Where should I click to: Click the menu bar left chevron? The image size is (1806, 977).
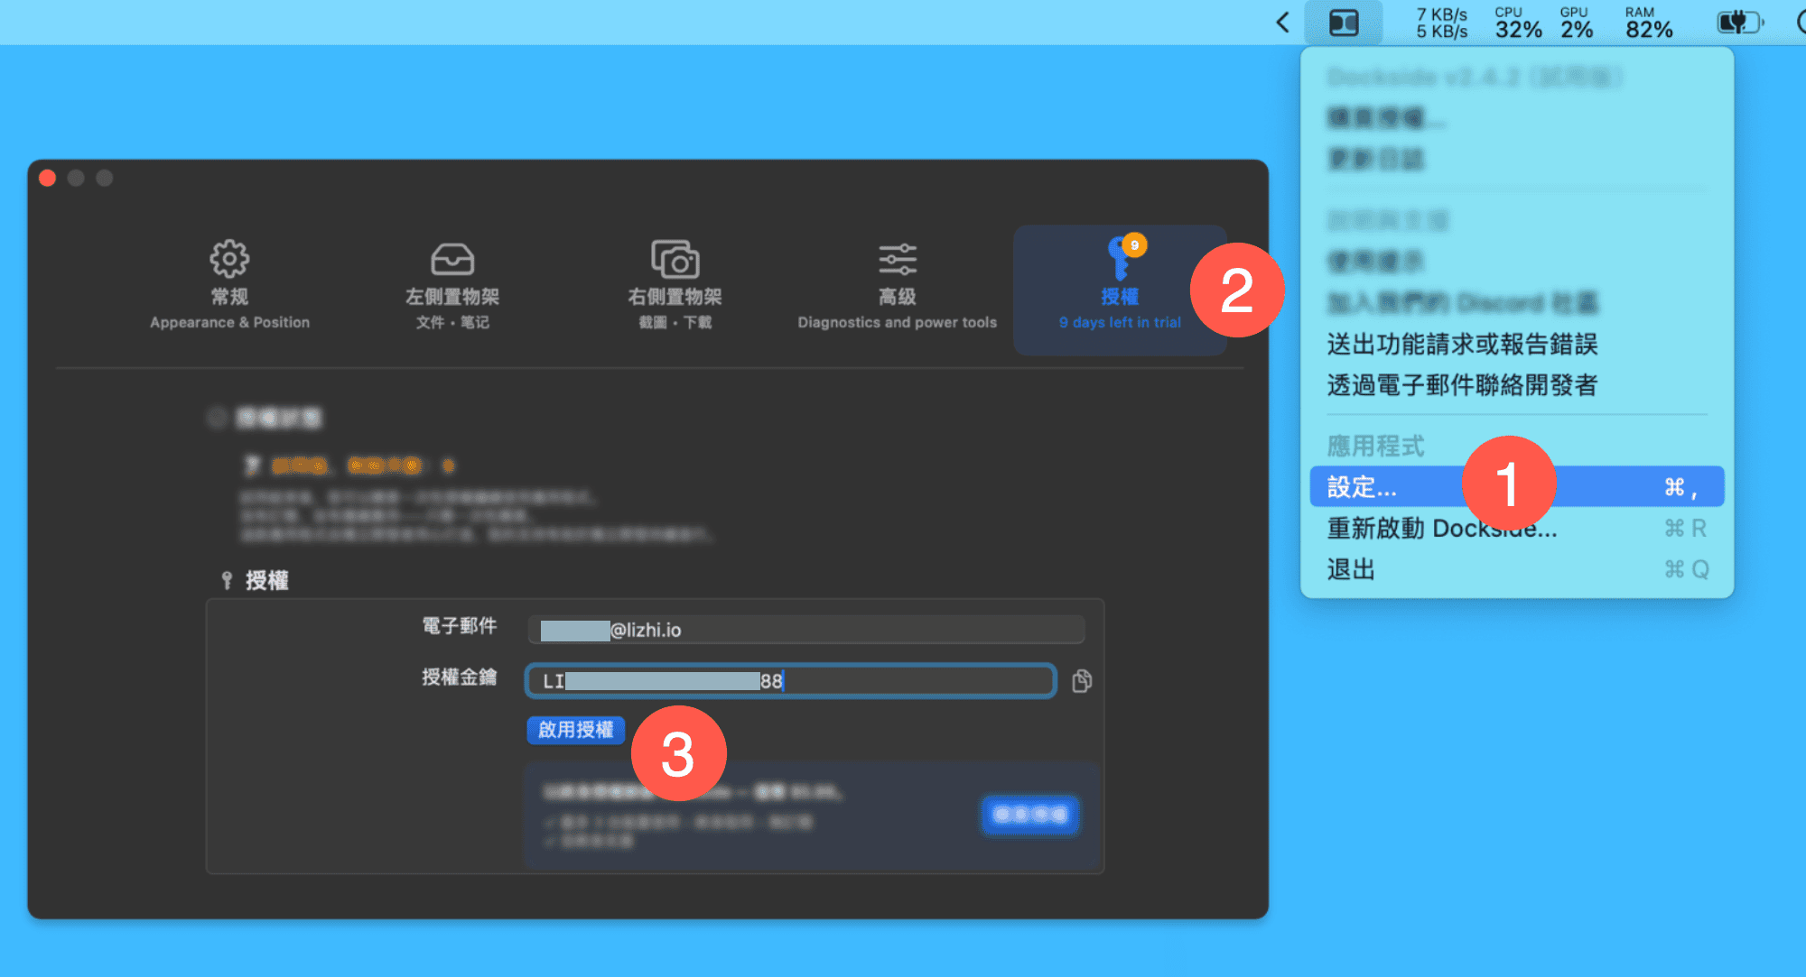click(x=1283, y=23)
